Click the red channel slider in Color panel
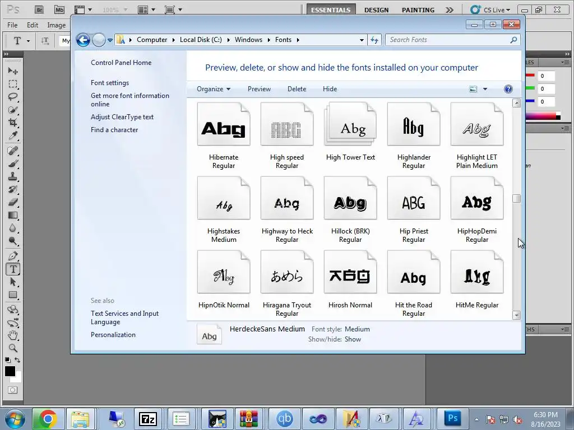 point(530,76)
